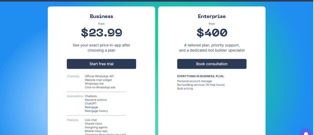Select the WhatsApp link feature
This screenshot has height=135, width=314.
coord(94,84)
